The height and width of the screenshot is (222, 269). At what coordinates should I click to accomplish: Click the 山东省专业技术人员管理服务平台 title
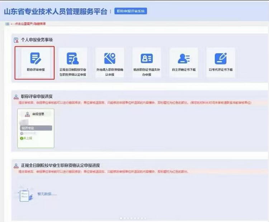click(56, 11)
